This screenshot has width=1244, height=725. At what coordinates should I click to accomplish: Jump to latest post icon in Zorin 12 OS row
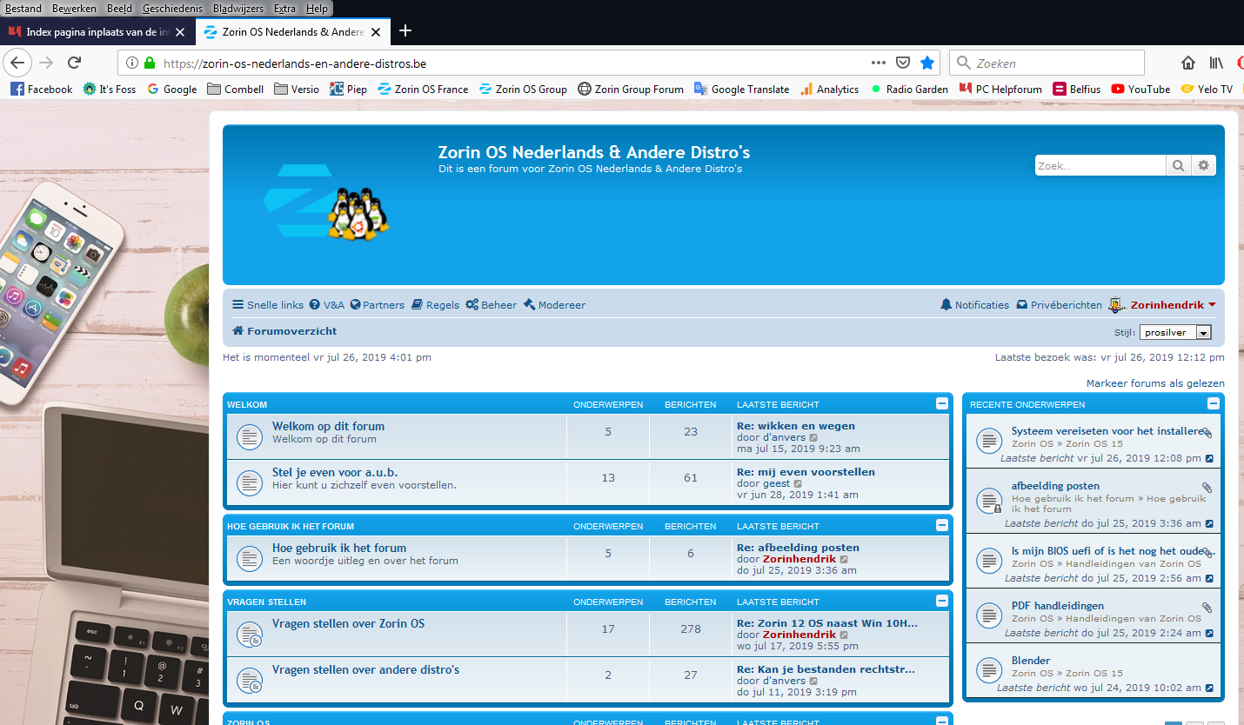pyautogui.click(x=844, y=635)
